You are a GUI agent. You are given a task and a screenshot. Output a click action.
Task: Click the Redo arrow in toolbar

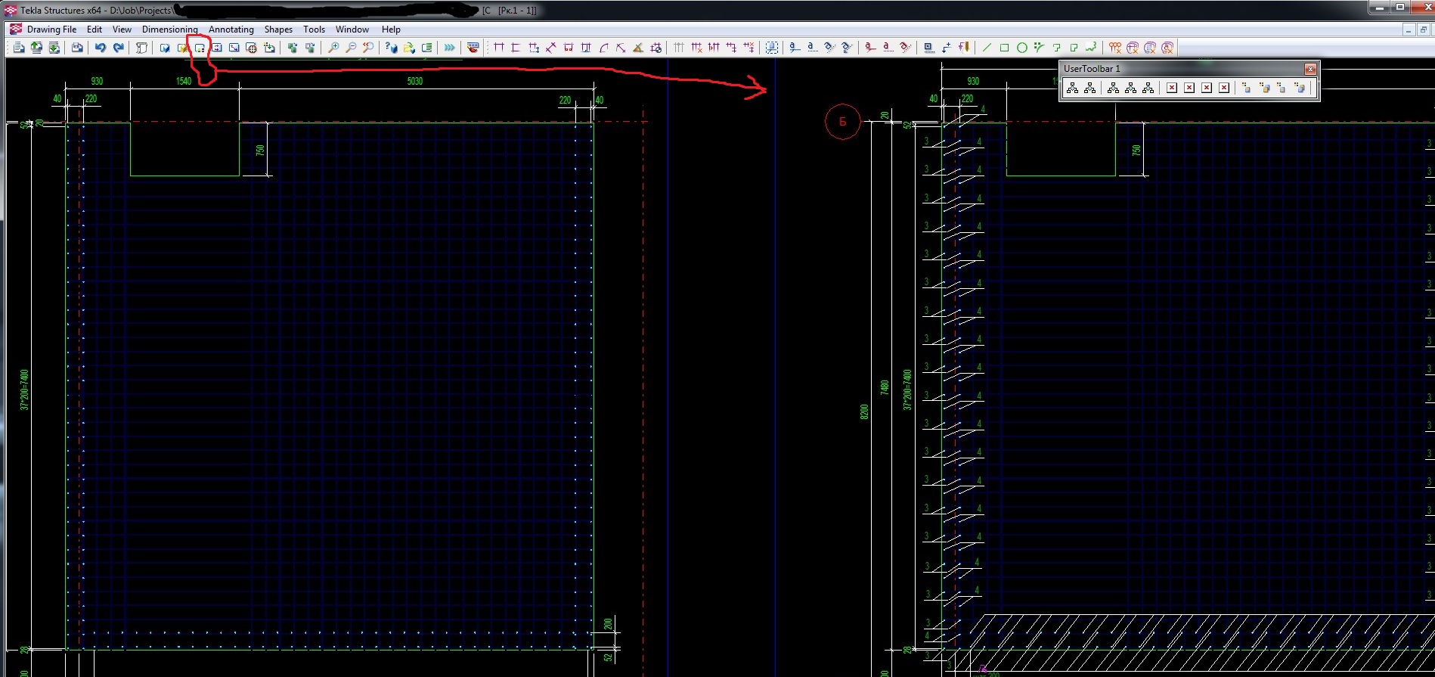[118, 48]
